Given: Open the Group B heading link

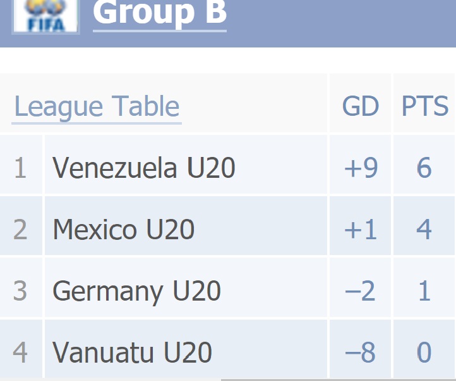Looking at the screenshot, I should tap(160, 13).
